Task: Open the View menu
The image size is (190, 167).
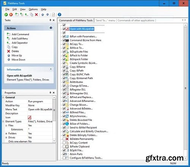Action: click(23, 9)
